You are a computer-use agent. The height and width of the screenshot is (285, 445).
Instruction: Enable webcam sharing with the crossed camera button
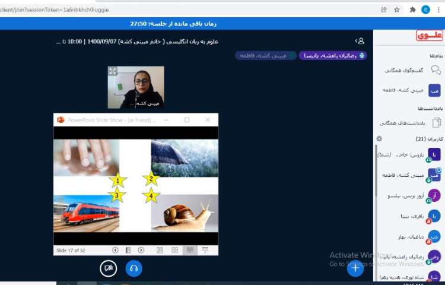108,268
